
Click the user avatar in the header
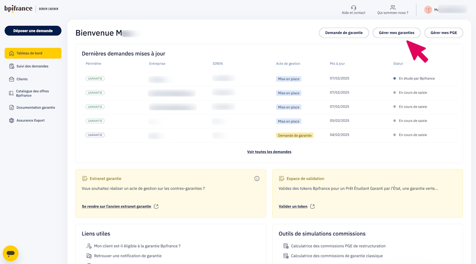pos(428,10)
